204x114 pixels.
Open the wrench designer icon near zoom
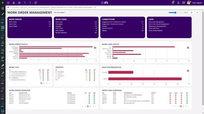click(192, 13)
